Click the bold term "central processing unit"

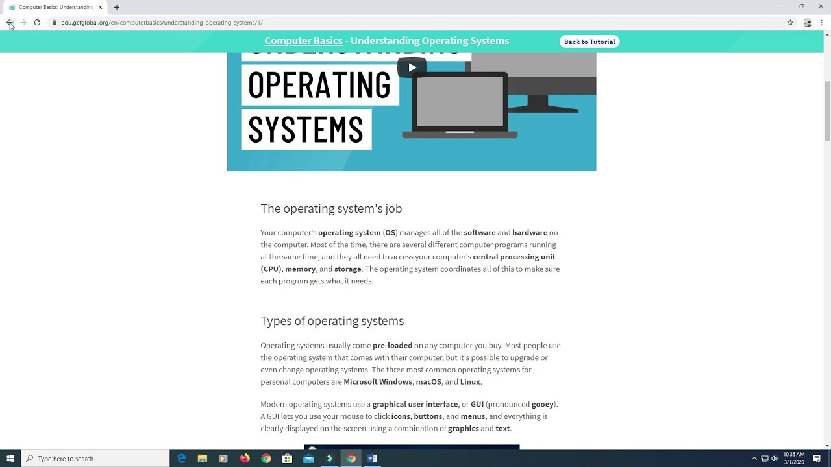tap(514, 257)
